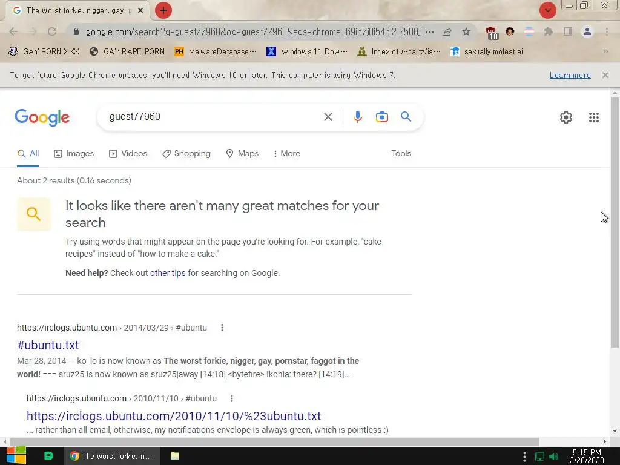Toggle Chrome's side panel
The image size is (620, 465).
(568, 31)
